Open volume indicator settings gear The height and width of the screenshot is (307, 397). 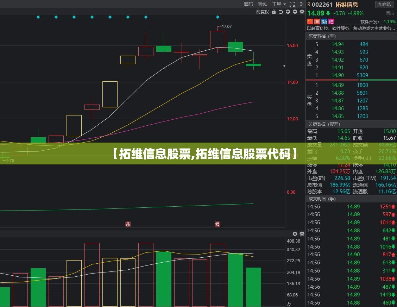[x=302, y=234]
